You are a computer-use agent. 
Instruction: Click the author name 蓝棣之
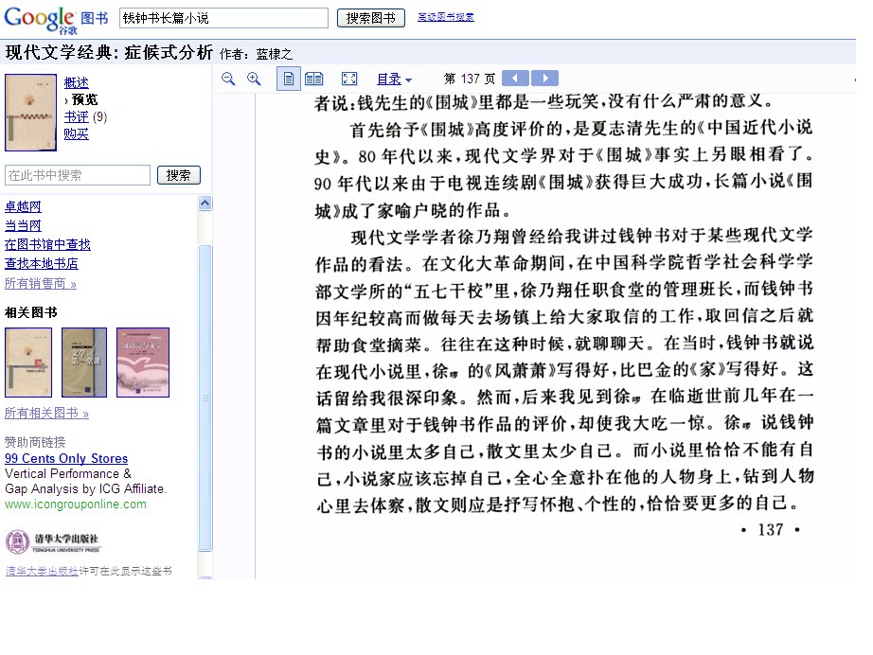coord(274,54)
